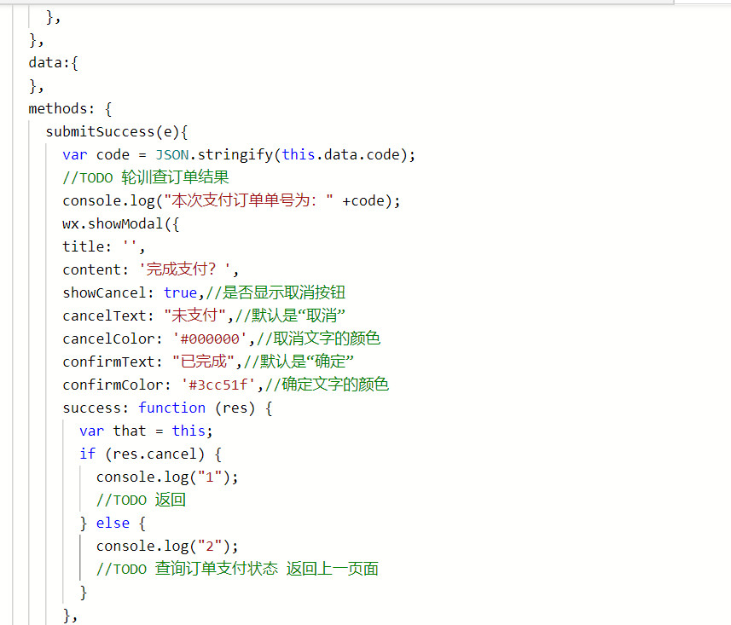This screenshot has height=625, width=731.
Task: Click the comment '//TODO 返回'
Action: click(142, 500)
